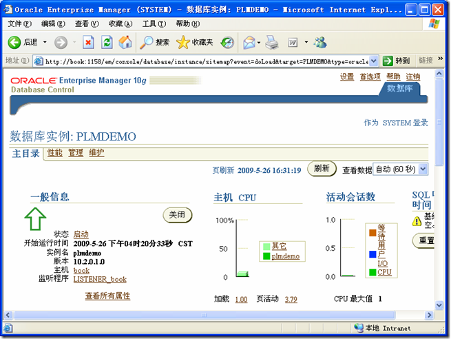Refresh the page with the green arrows icon
The image size is (451, 339).
pos(107,43)
